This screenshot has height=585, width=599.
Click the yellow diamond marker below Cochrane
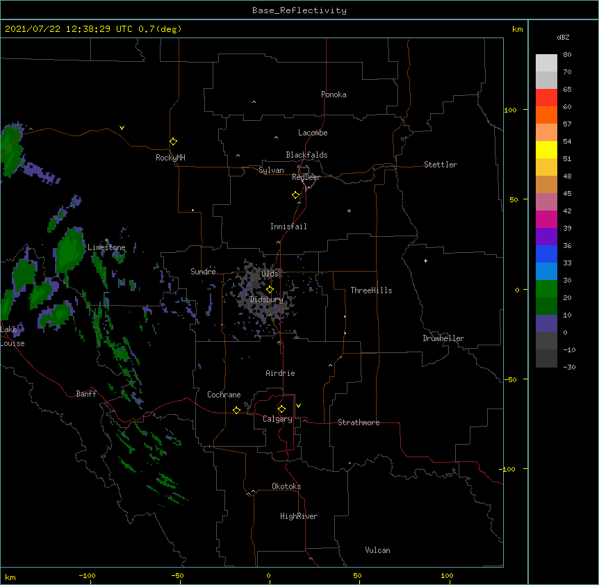(x=236, y=410)
